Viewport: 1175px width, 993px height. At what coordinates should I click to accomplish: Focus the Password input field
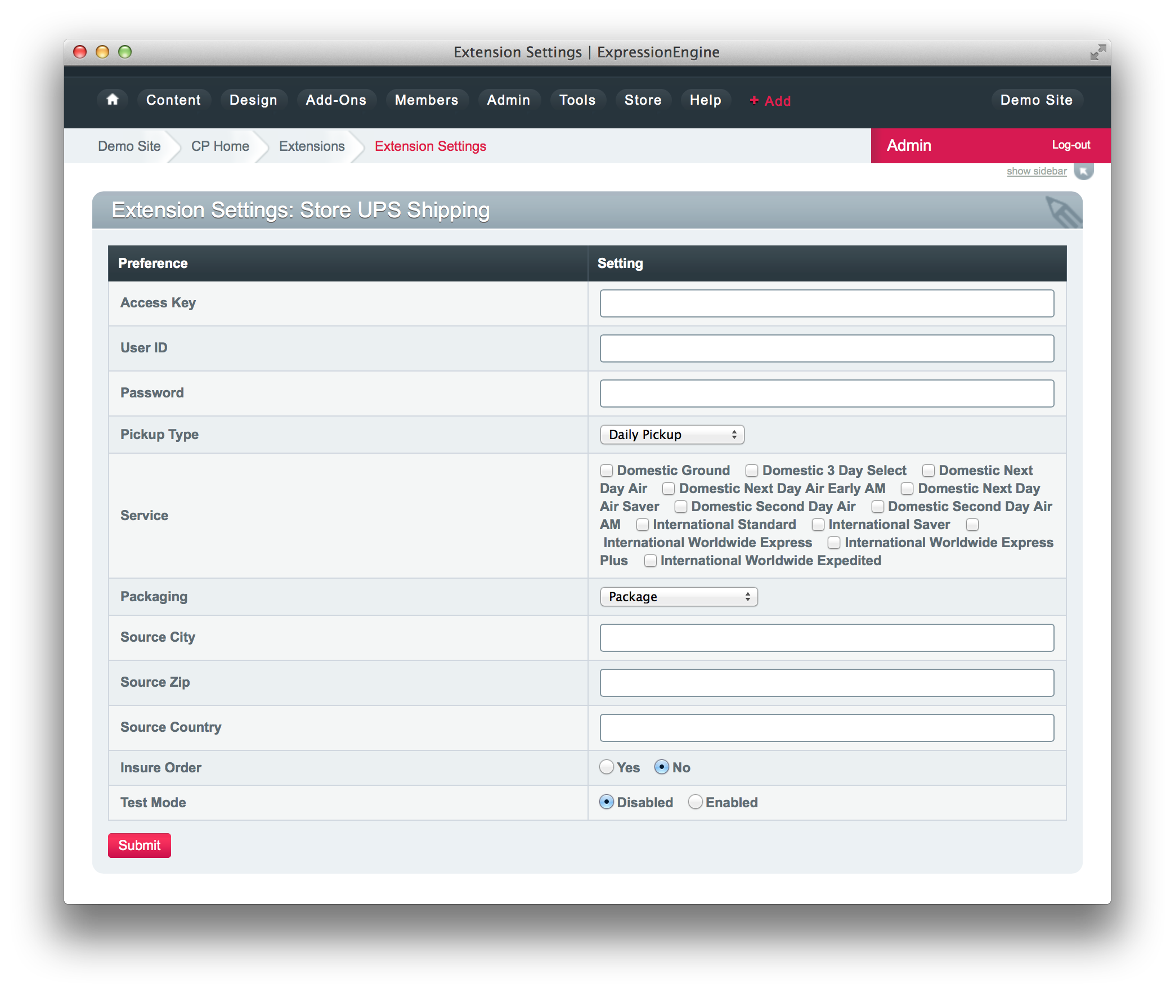[x=827, y=393]
